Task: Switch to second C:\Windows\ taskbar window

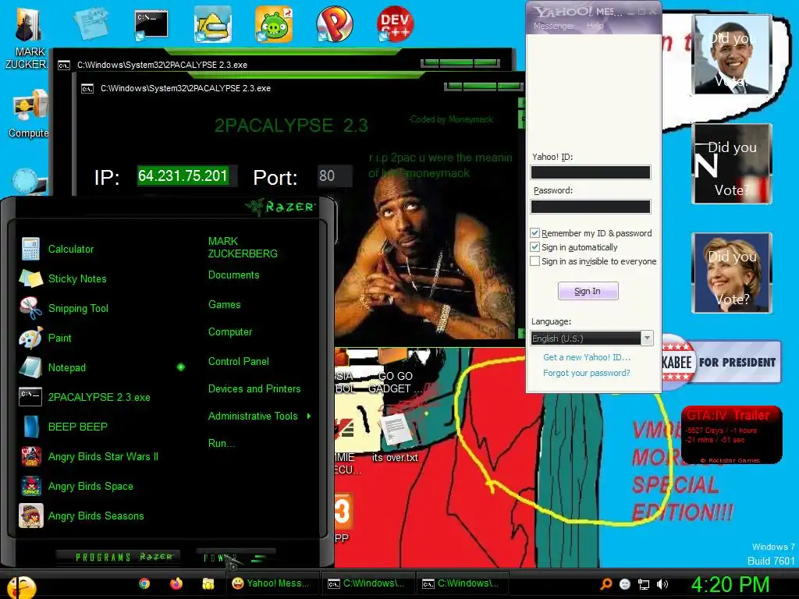Action: click(461, 583)
